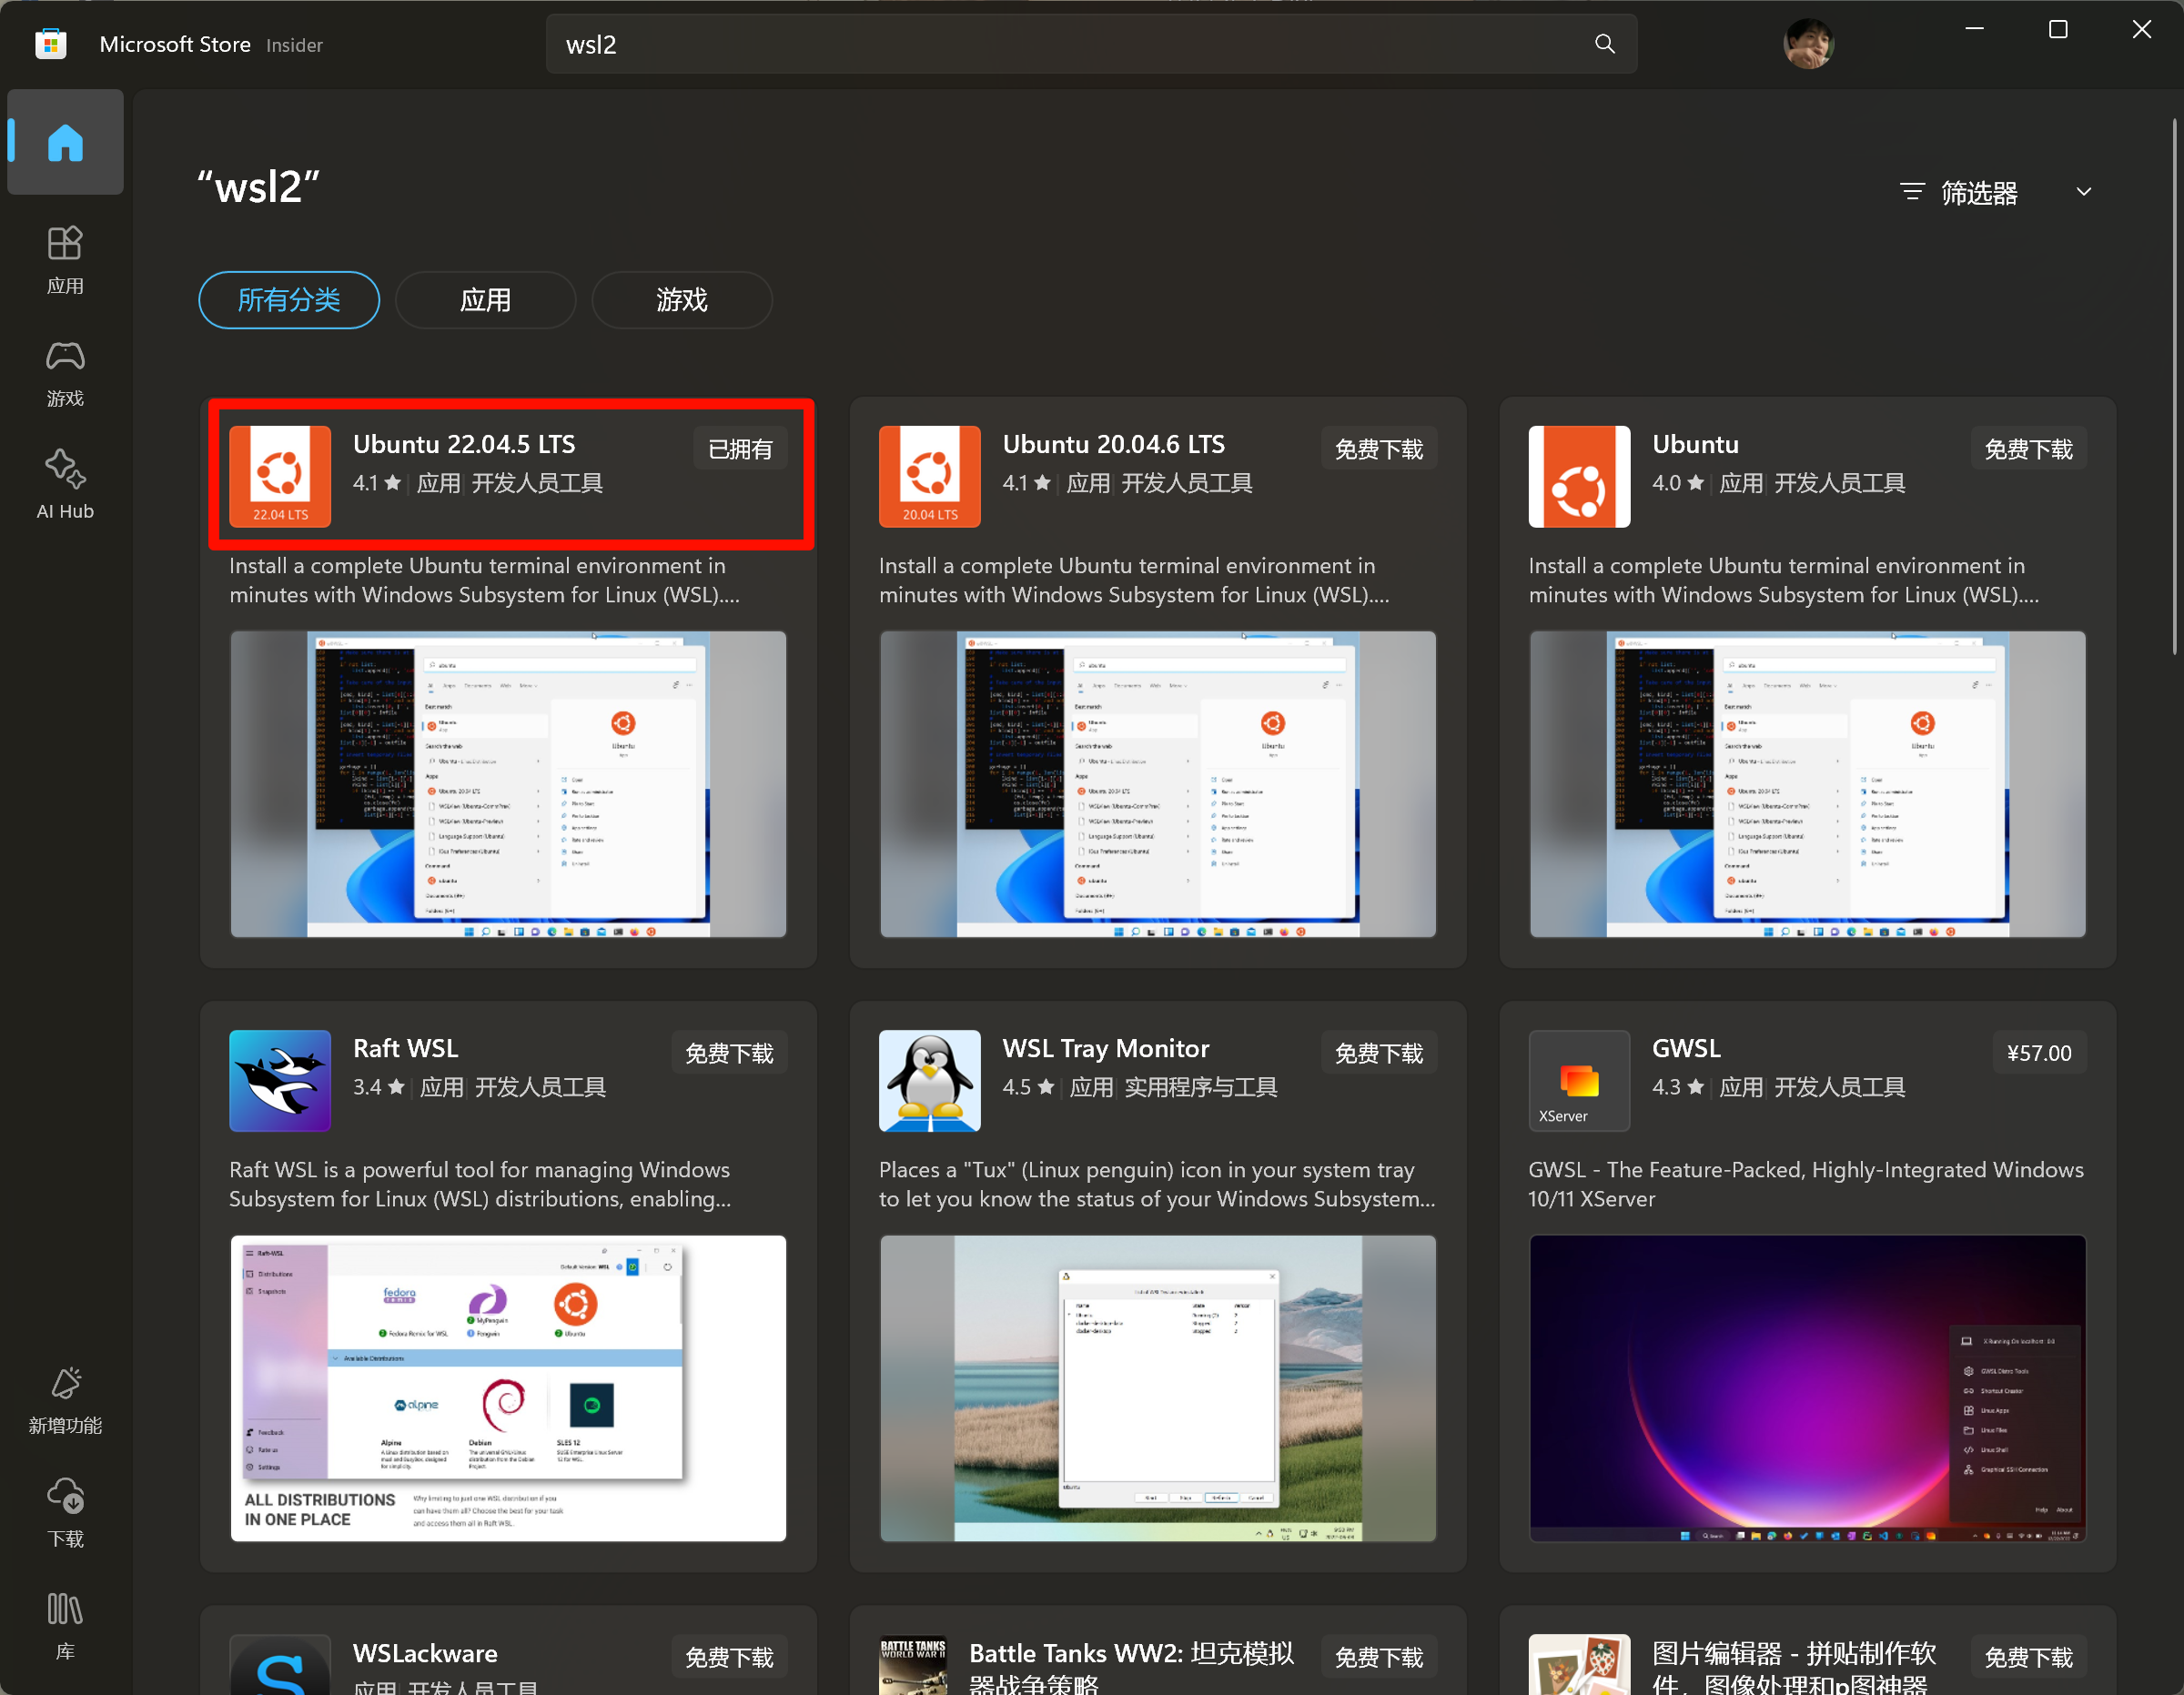The height and width of the screenshot is (1695, 2184).
Task: Open the user profile avatar
Action: (x=1808, y=44)
